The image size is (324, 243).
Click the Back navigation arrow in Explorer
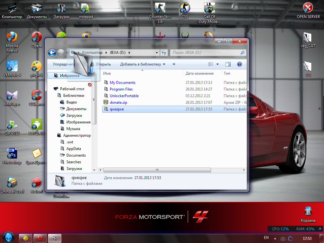(x=52, y=53)
